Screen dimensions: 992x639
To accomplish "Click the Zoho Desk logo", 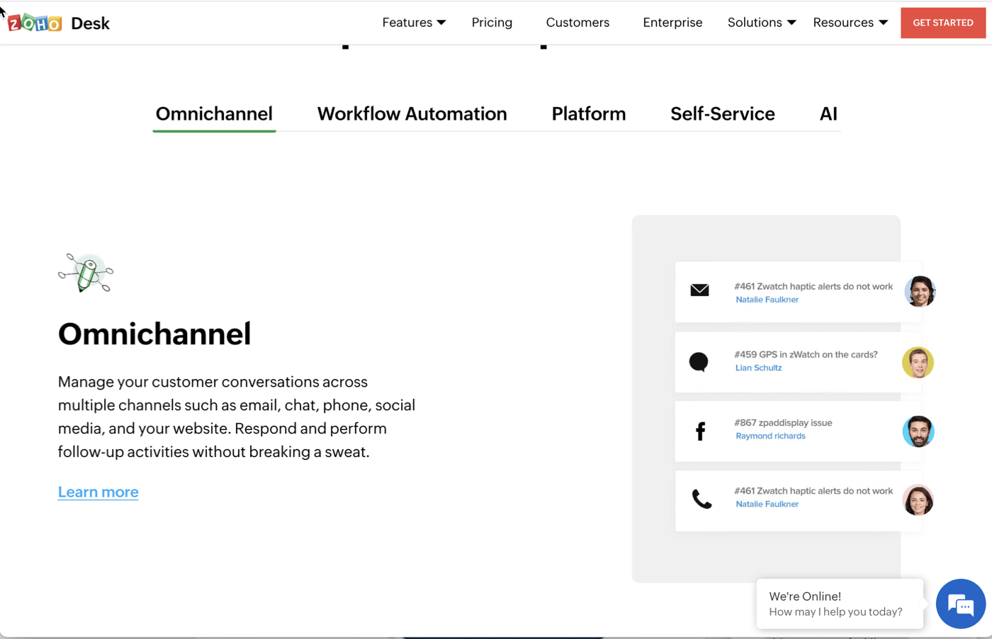I will pyautogui.click(x=59, y=23).
